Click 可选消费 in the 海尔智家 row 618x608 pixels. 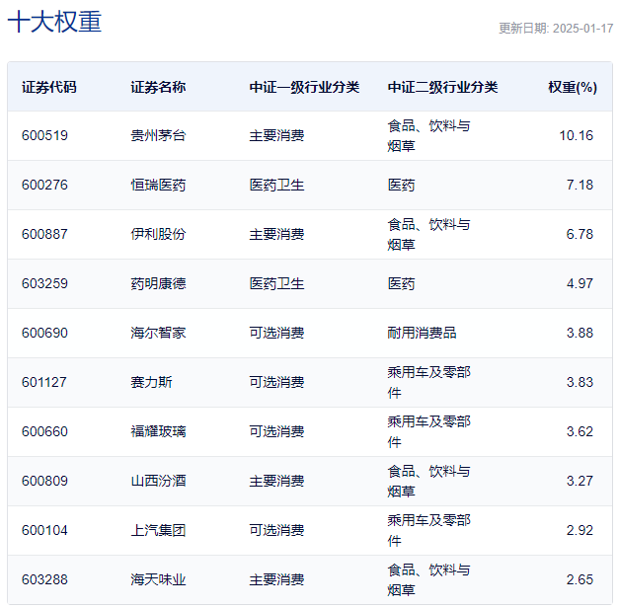point(276,333)
